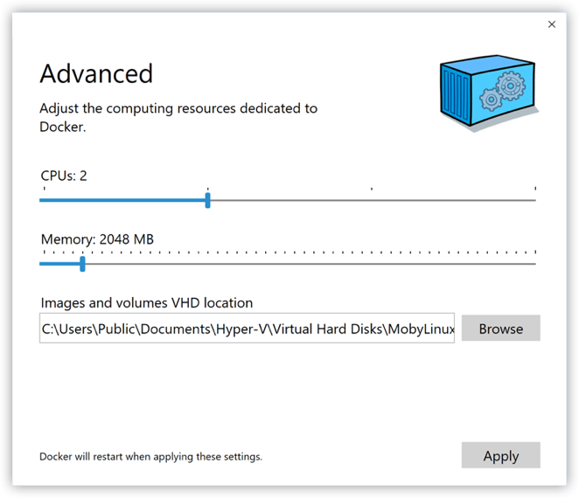The height and width of the screenshot is (498, 579).
Task: Click the middle of the Memory slider track
Action: (x=288, y=263)
